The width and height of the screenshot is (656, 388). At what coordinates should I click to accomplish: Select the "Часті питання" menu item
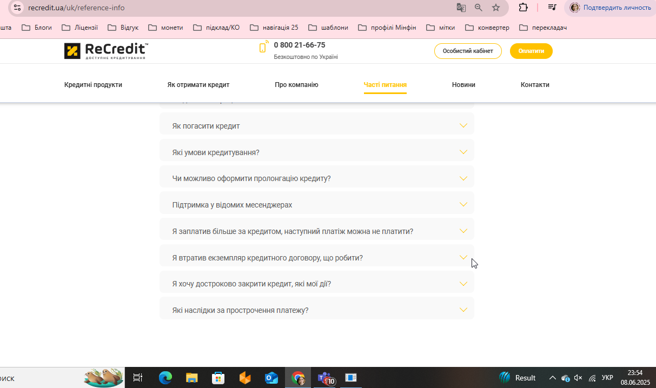click(x=385, y=85)
